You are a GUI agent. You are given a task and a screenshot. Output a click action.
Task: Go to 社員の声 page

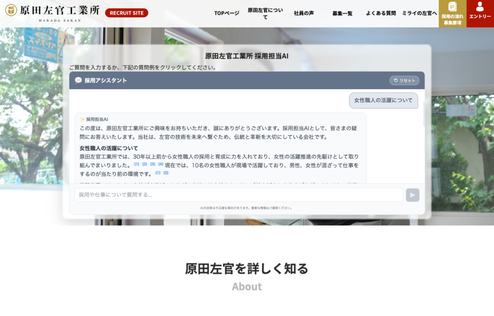click(304, 13)
